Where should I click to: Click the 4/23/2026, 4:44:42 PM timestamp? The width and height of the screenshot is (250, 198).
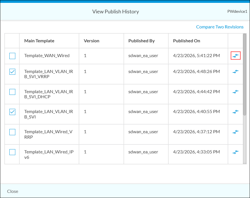[x=196, y=91]
